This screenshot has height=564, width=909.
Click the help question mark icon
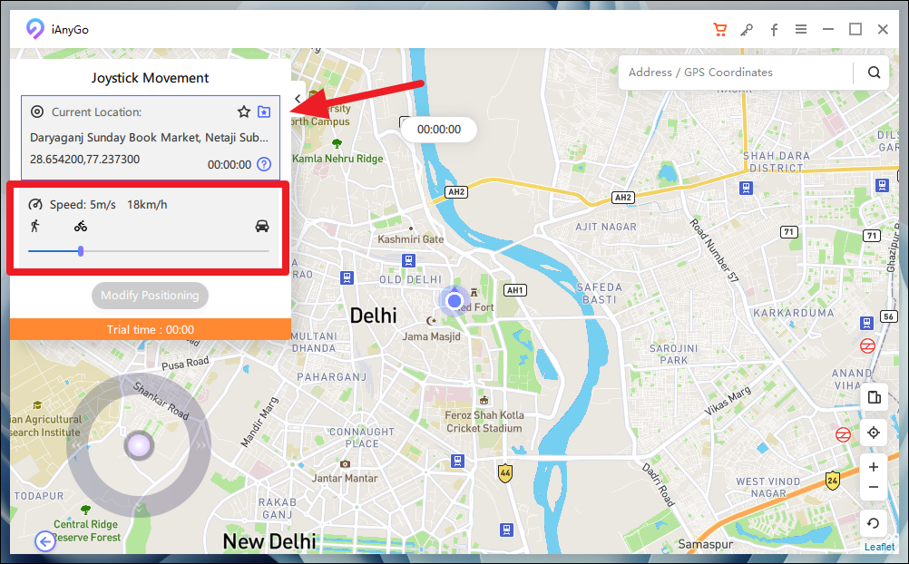(264, 164)
